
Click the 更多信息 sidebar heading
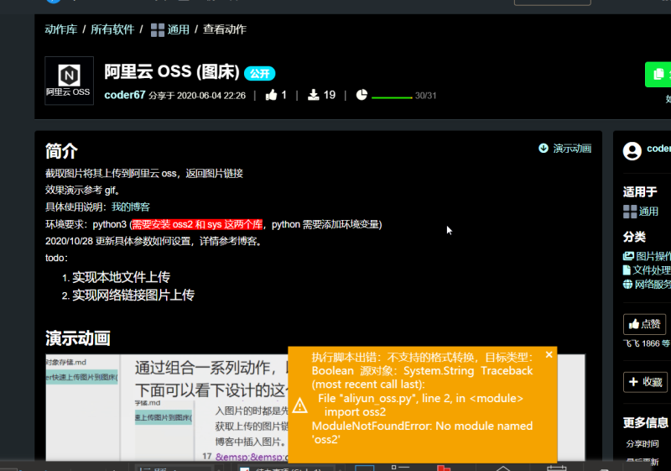tap(646, 422)
